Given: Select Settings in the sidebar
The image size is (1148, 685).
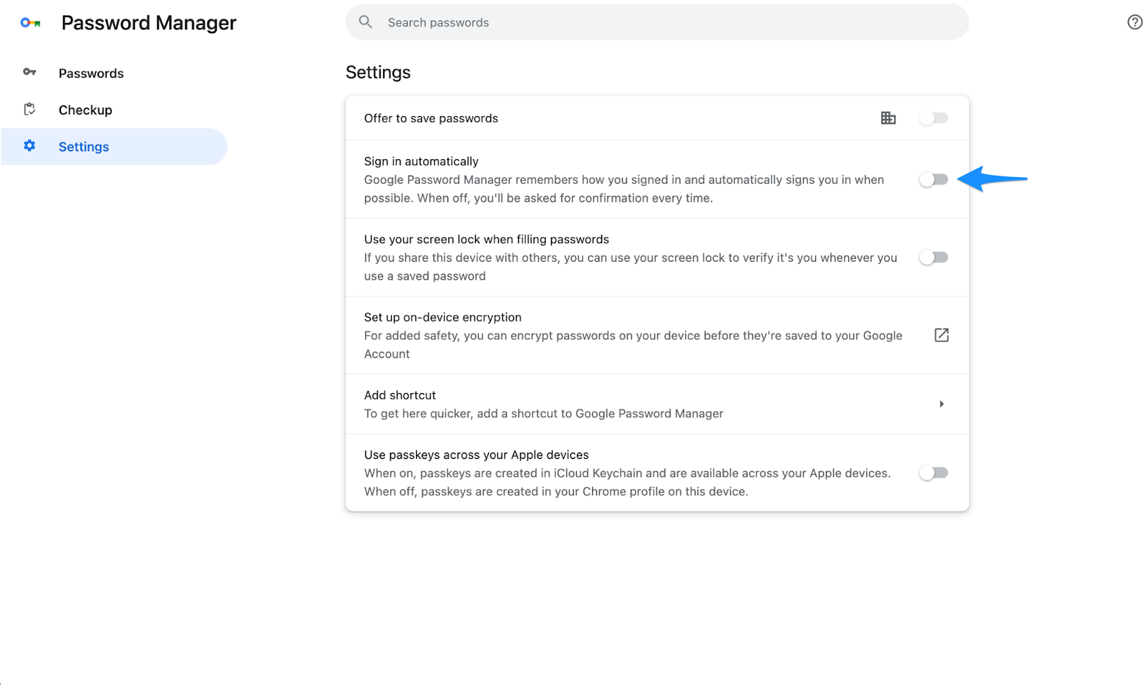Looking at the screenshot, I should point(83,146).
